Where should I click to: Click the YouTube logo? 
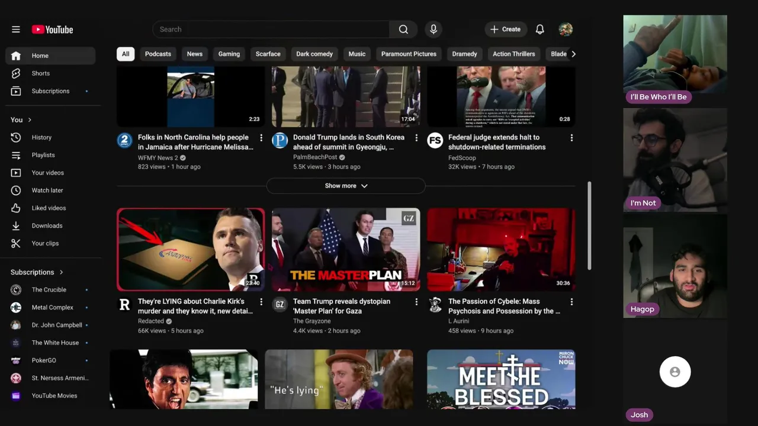click(x=52, y=30)
